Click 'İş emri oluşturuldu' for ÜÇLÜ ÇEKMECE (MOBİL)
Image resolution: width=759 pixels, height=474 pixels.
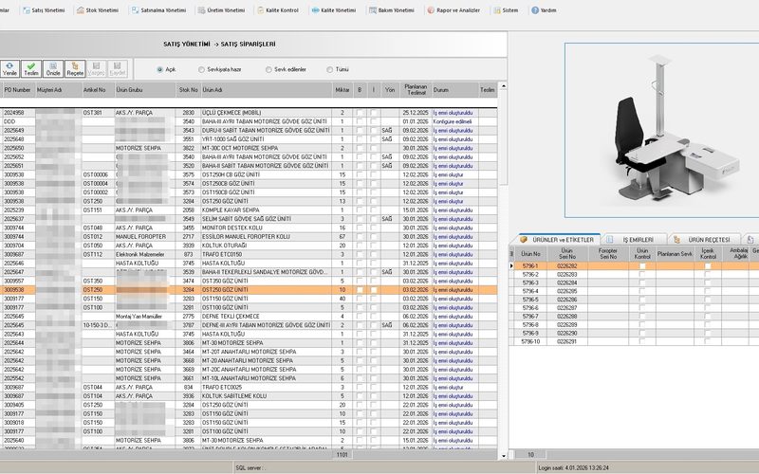point(453,113)
